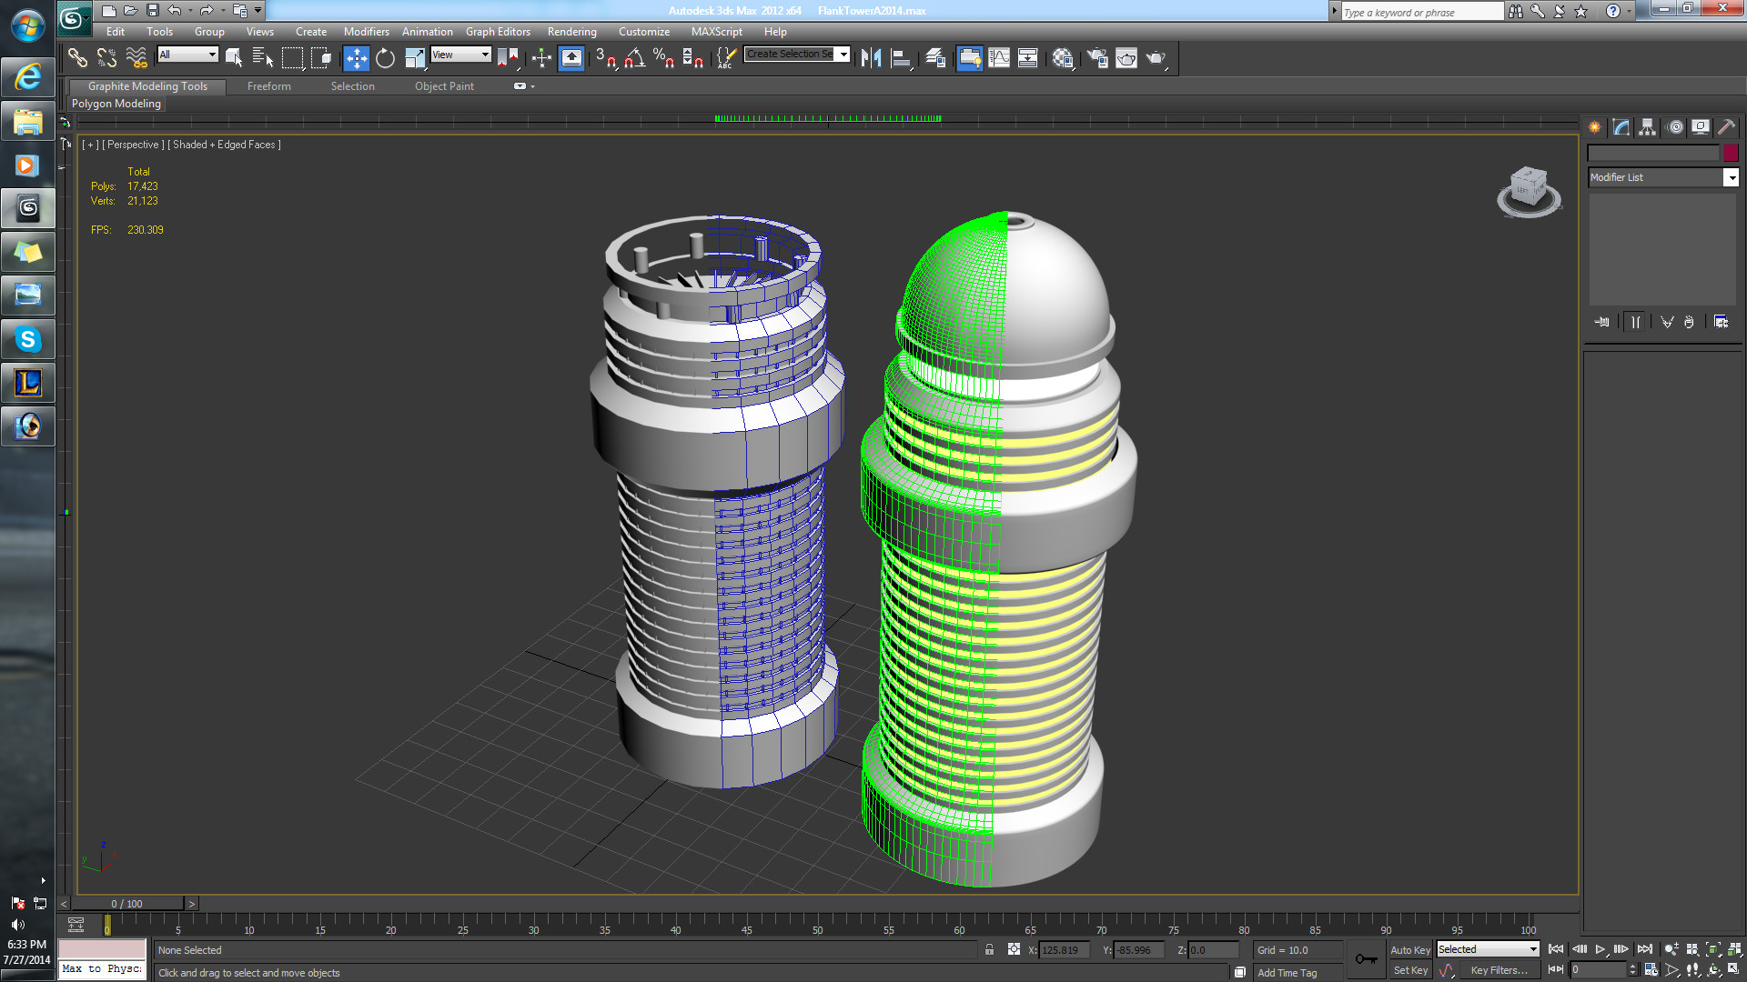Click Add Time Tag
The image size is (1747, 982).
point(1287,973)
